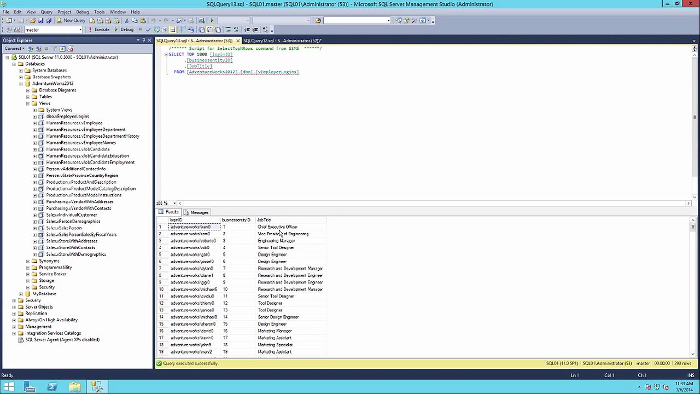The image size is (700, 394).
Task: Click the Find in Files icon
Action: pos(318,20)
